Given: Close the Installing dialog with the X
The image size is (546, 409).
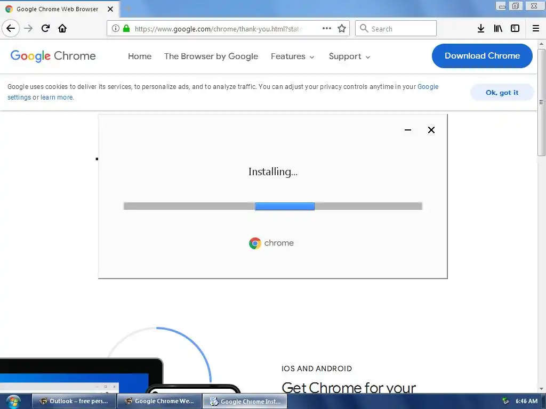Looking at the screenshot, I should tap(431, 130).
